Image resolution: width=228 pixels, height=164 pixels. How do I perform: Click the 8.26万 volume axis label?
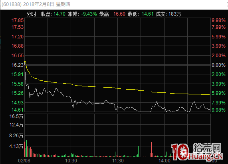16,136
